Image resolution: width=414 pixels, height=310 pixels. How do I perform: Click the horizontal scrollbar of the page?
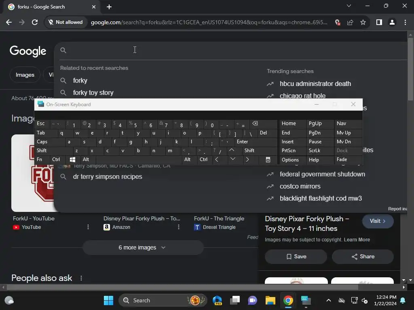182,287
